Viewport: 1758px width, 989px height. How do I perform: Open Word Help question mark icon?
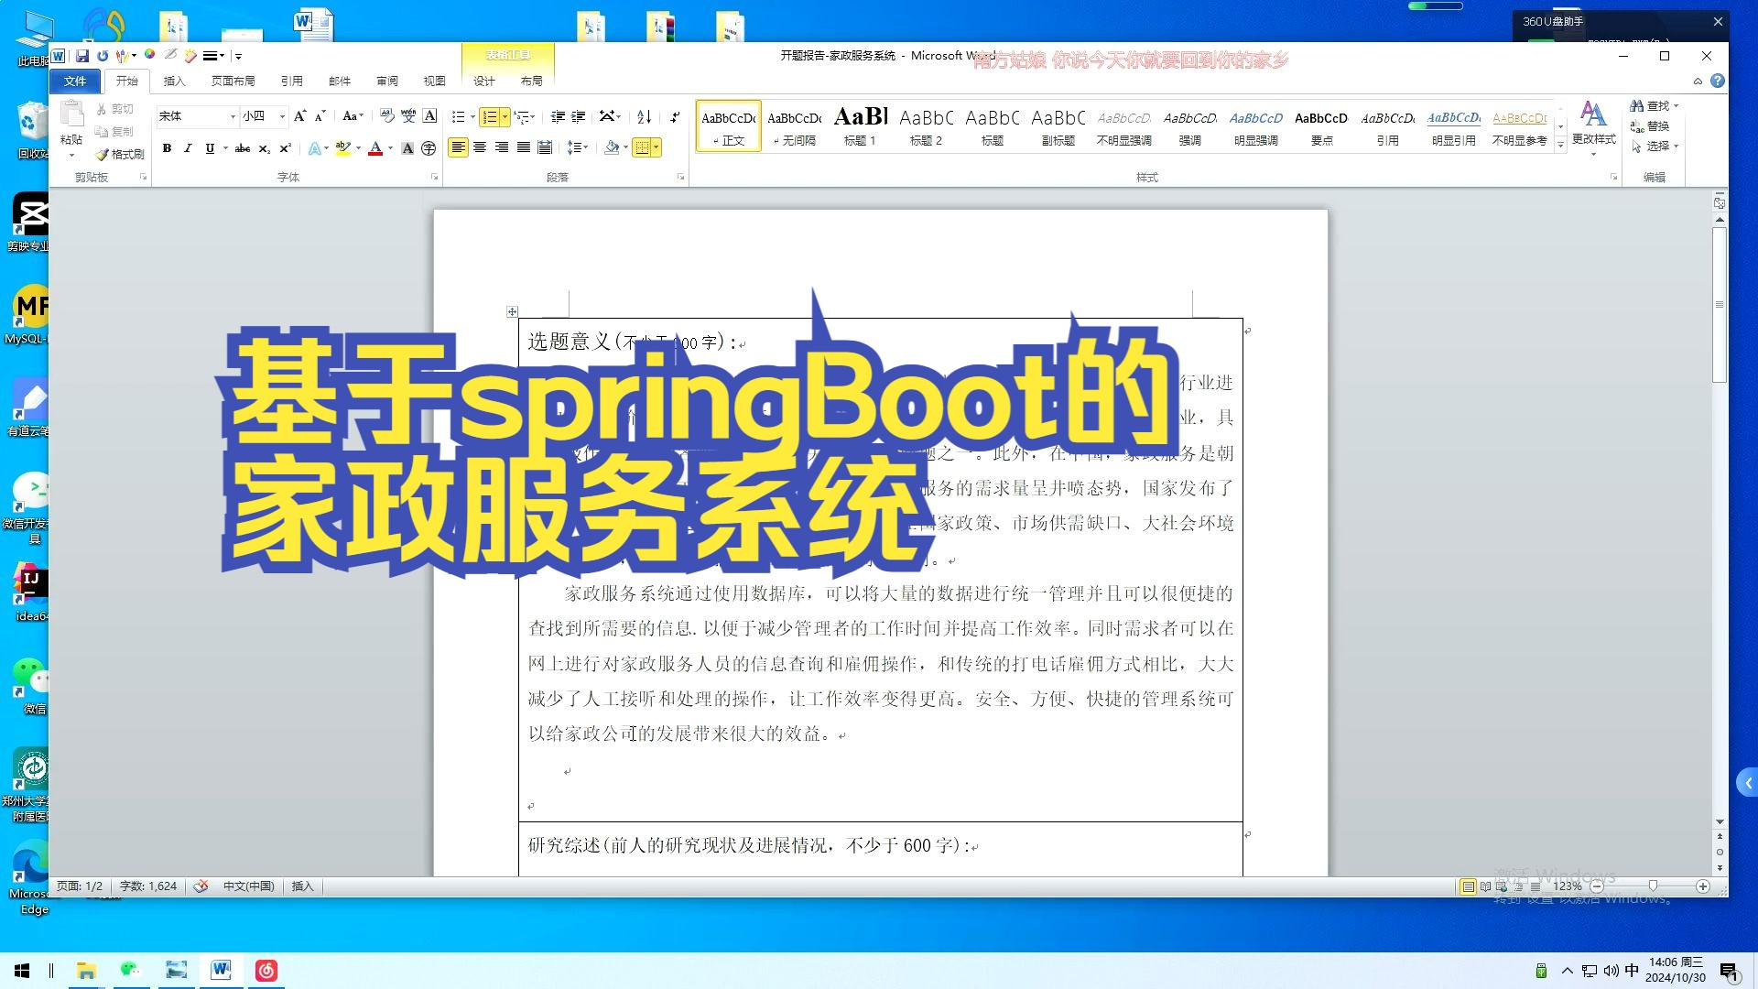(x=1718, y=81)
